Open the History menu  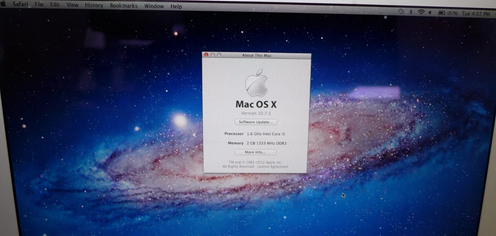point(94,5)
